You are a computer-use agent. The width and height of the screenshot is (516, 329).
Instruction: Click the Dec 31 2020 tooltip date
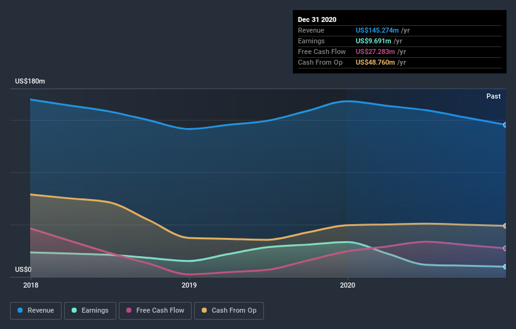317,19
